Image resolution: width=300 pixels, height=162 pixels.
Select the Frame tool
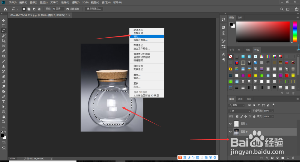tap(4, 46)
